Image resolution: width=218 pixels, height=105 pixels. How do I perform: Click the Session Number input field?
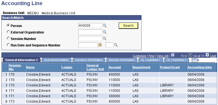90,39
